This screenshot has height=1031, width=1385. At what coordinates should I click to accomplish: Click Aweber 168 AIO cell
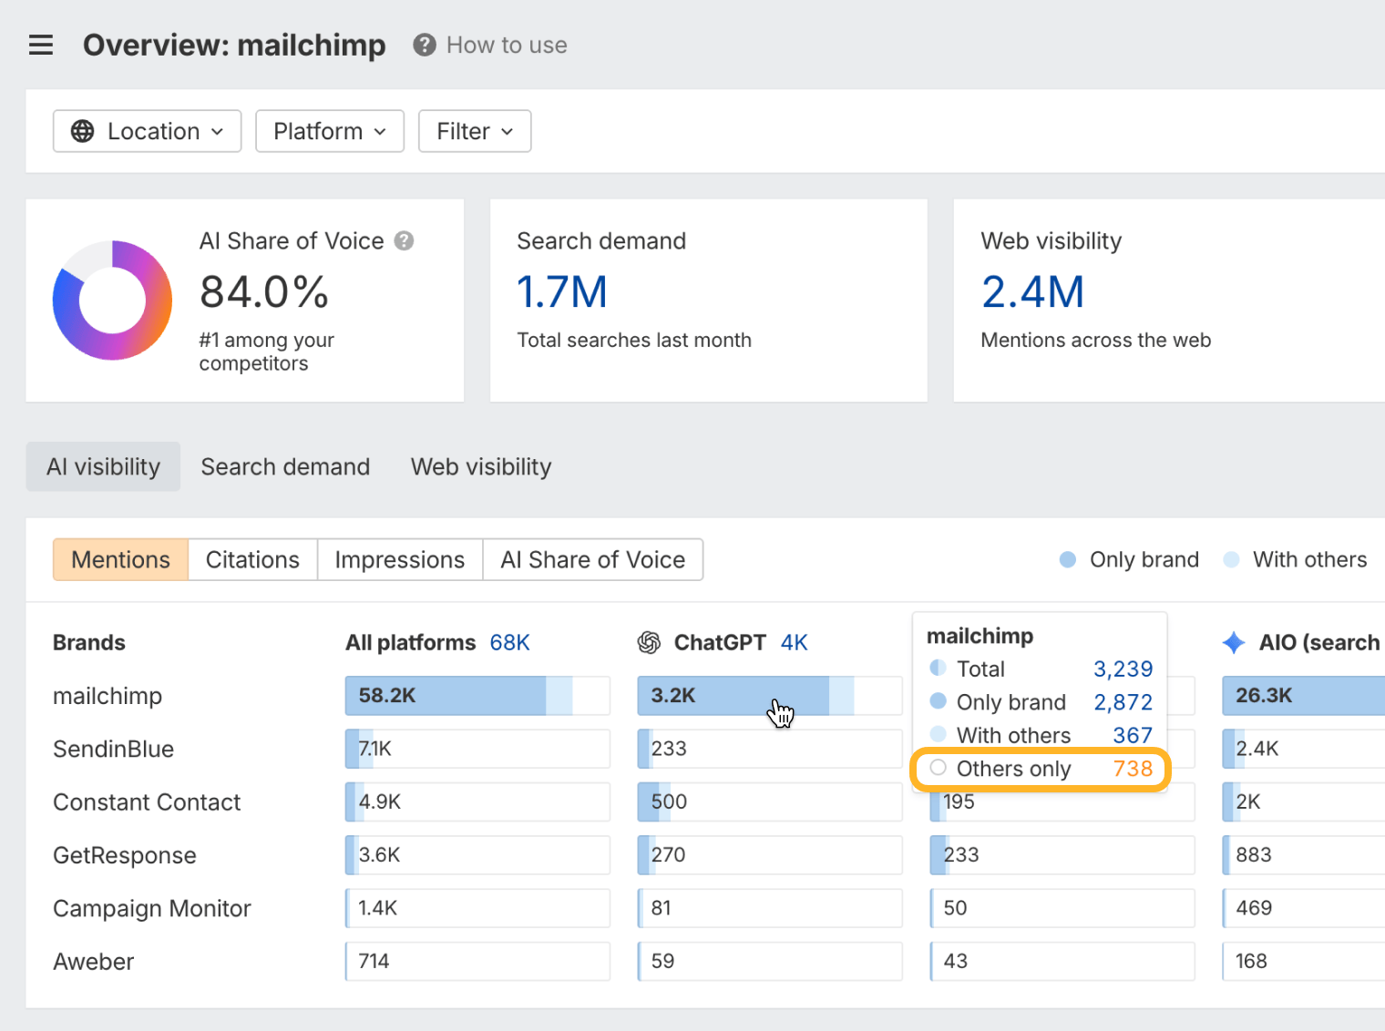(1303, 962)
